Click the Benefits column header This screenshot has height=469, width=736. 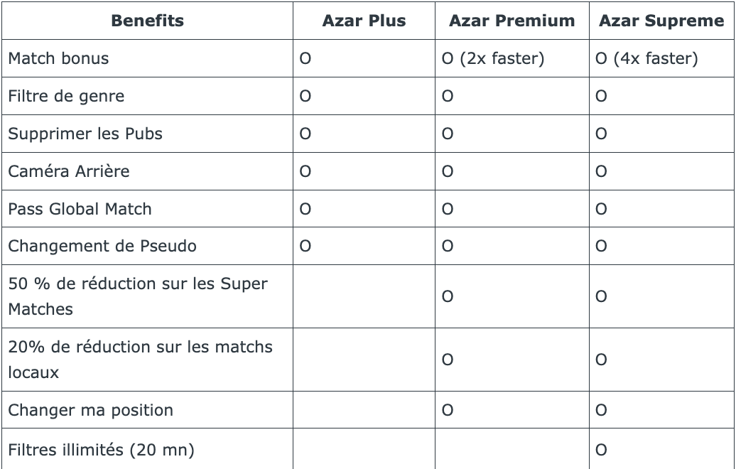click(x=147, y=21)
